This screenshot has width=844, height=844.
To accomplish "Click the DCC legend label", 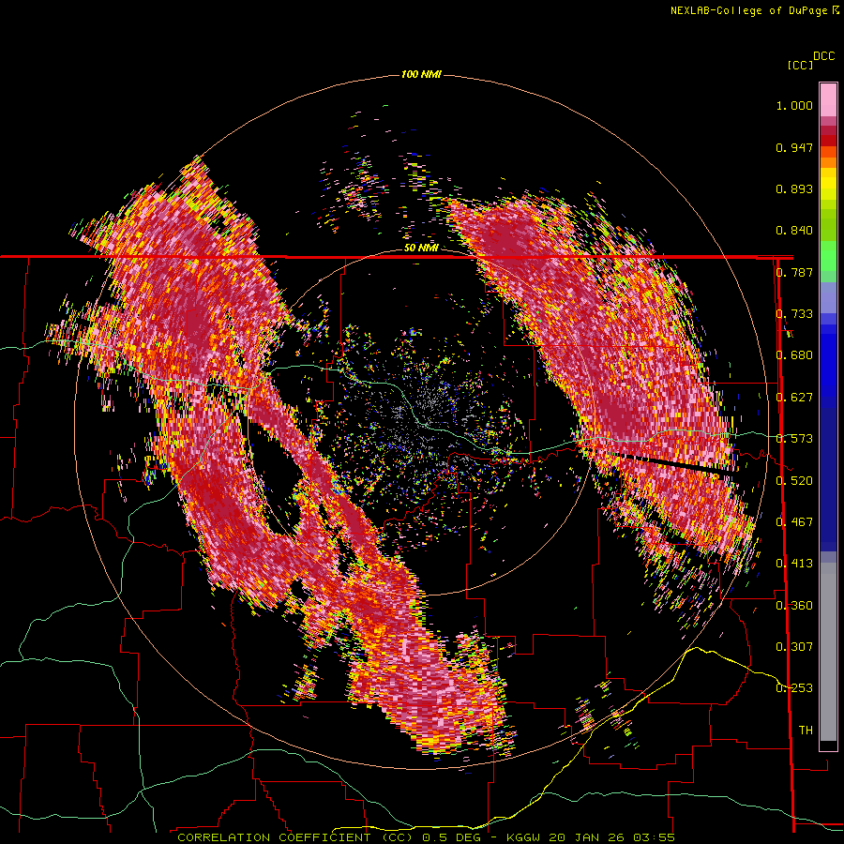I will (x=824, y=56).
